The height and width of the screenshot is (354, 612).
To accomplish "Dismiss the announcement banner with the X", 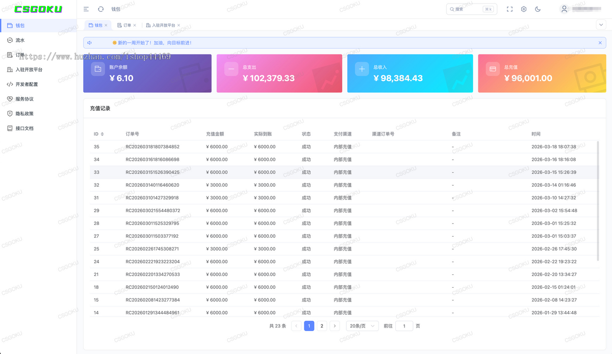I will coord(600,43).
